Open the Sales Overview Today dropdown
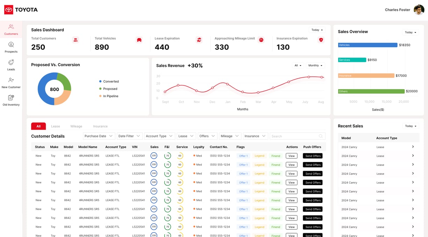The image size is (428, 237). tap(411, 32)
